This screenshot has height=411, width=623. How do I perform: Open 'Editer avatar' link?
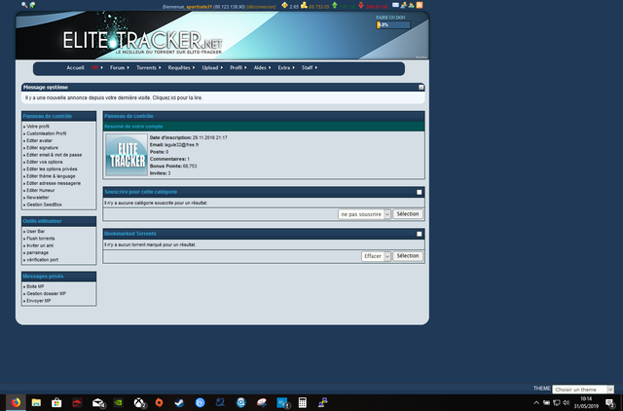39,140
